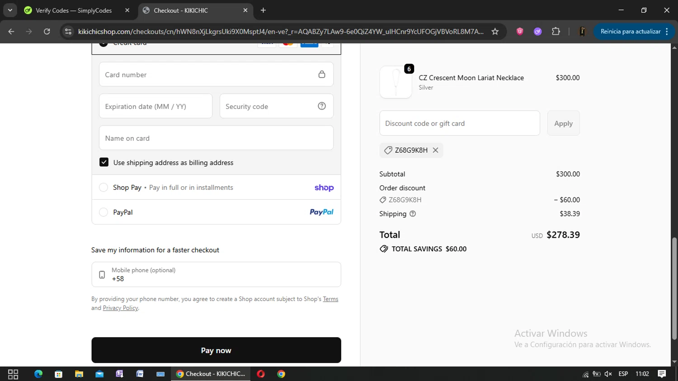Click the purple round extension icon
This screenshot has width=678, height=381.
click(537, 31)
